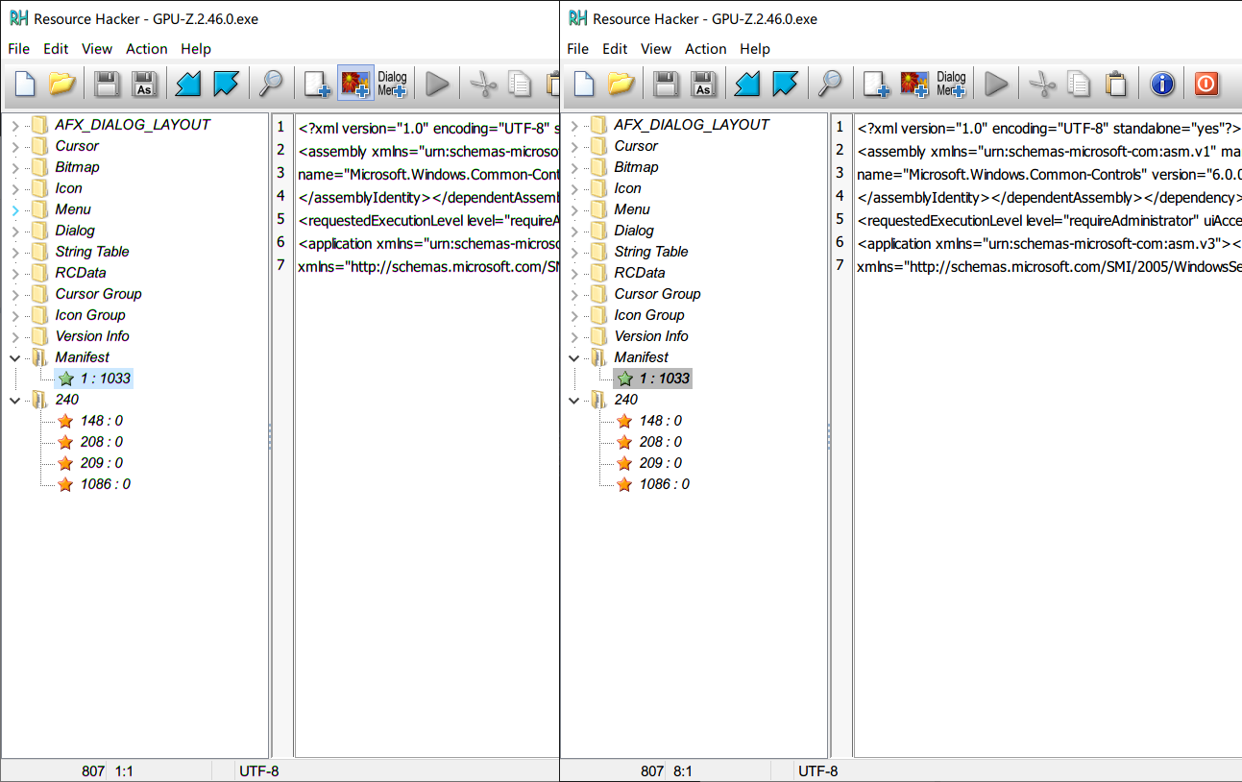
Task: Click up-left blue arrow icon in right window
Action: (785, 84)
